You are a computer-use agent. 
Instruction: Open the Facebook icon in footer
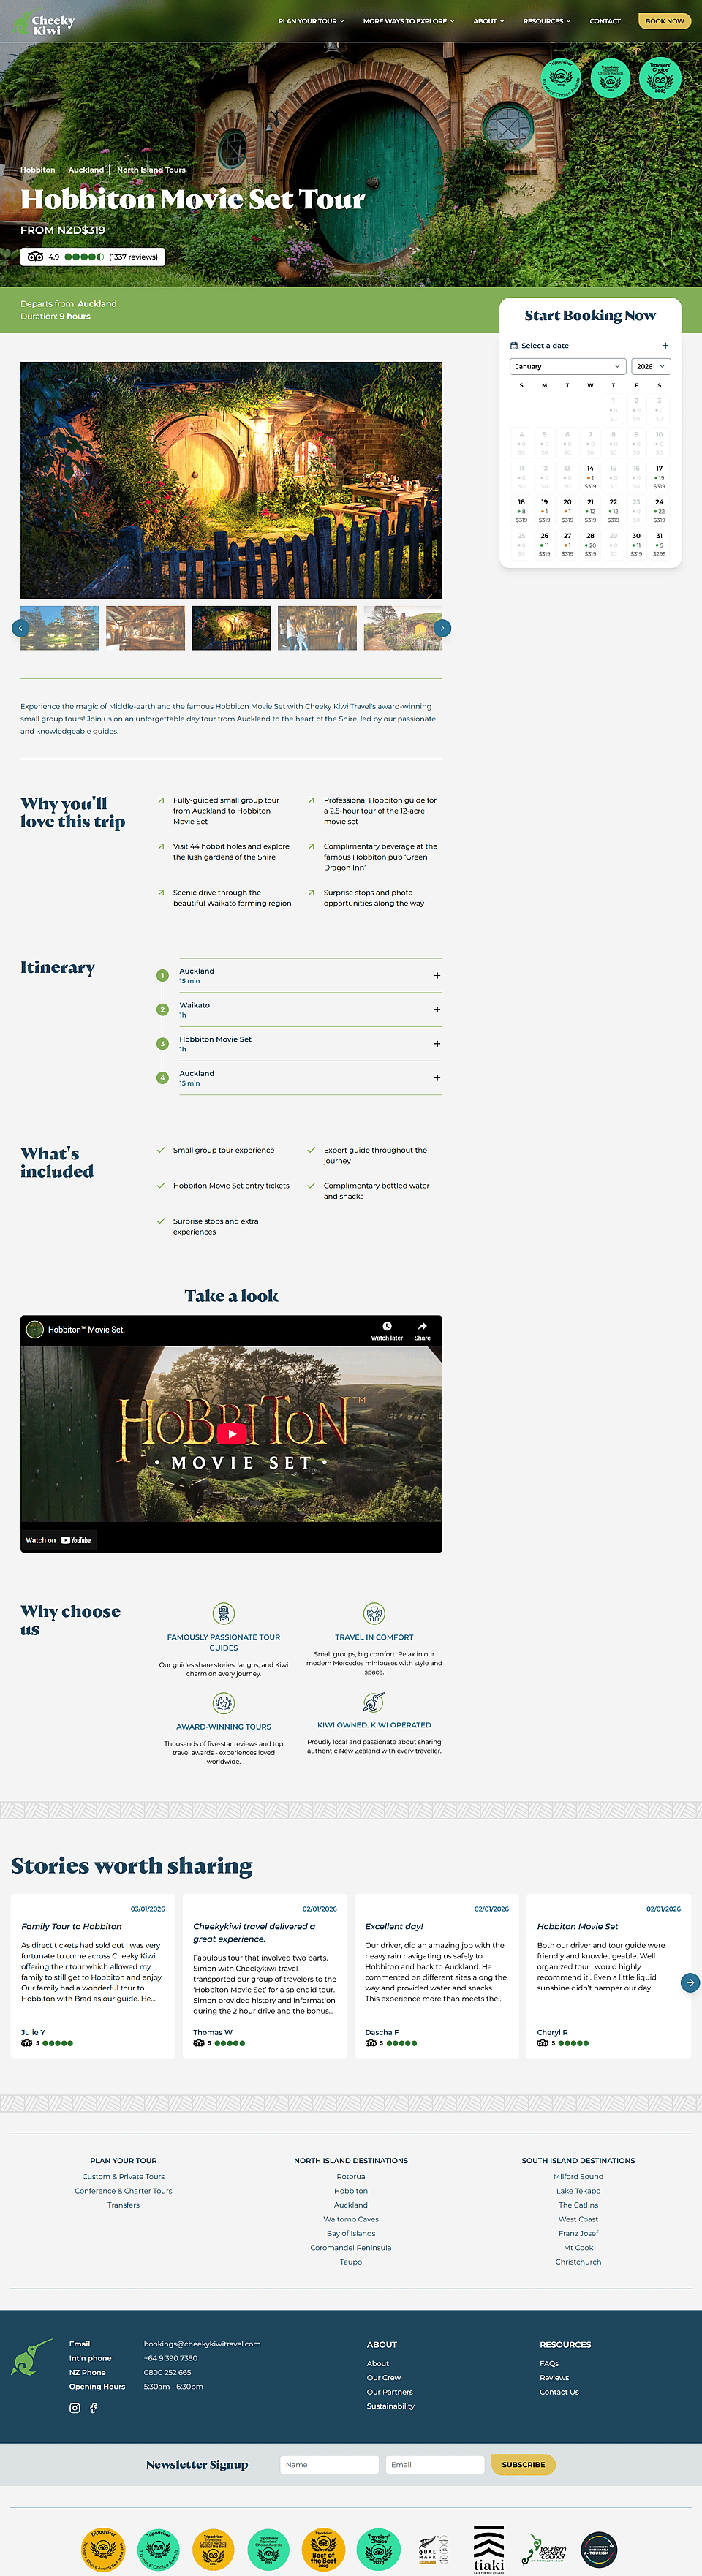[x=93, y=2407]
